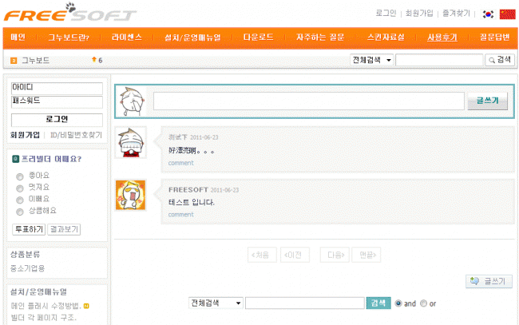
Task: Focus the 아이디 input field
Action: [x=57, y=89]
